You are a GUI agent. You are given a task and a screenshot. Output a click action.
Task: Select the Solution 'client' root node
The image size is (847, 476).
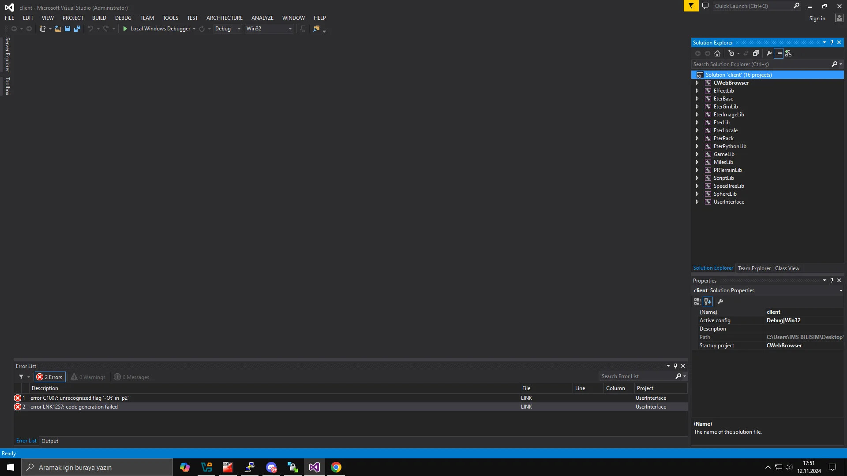pos(768,75)
